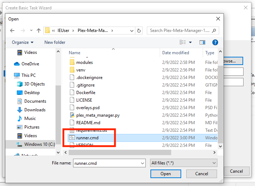Select This PC in the navigation pane
Image resolution: width=255 pixels, height=186 pixels.
click(x=25, y=75)
